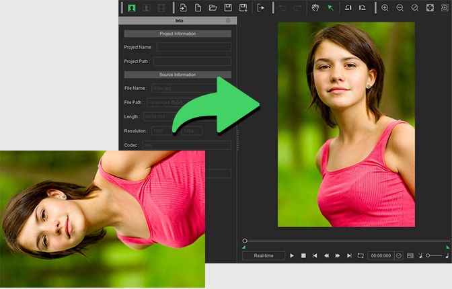452x289 pixels.
Task: Collapse the Info panel with its round button
Action: coord(227,21)
